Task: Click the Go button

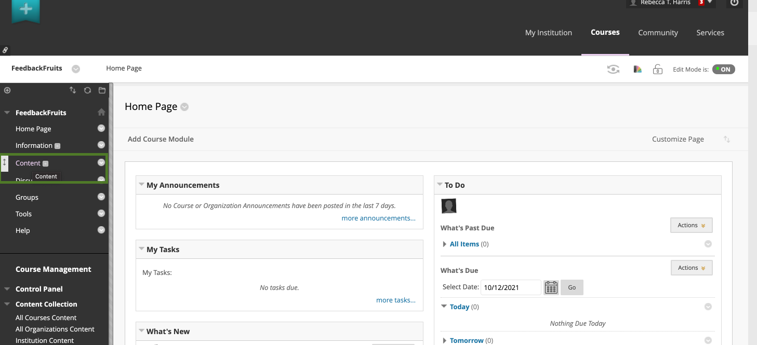Action: point(572,287)
